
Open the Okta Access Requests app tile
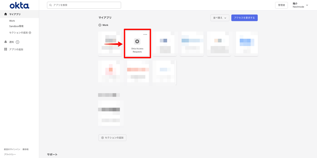click(137, 44)
